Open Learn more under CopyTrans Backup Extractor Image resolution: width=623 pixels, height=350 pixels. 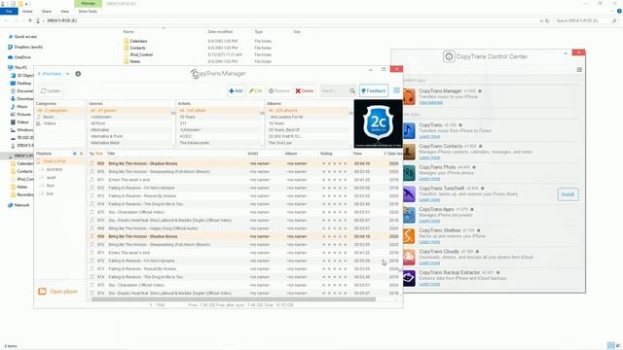[429, 284]
